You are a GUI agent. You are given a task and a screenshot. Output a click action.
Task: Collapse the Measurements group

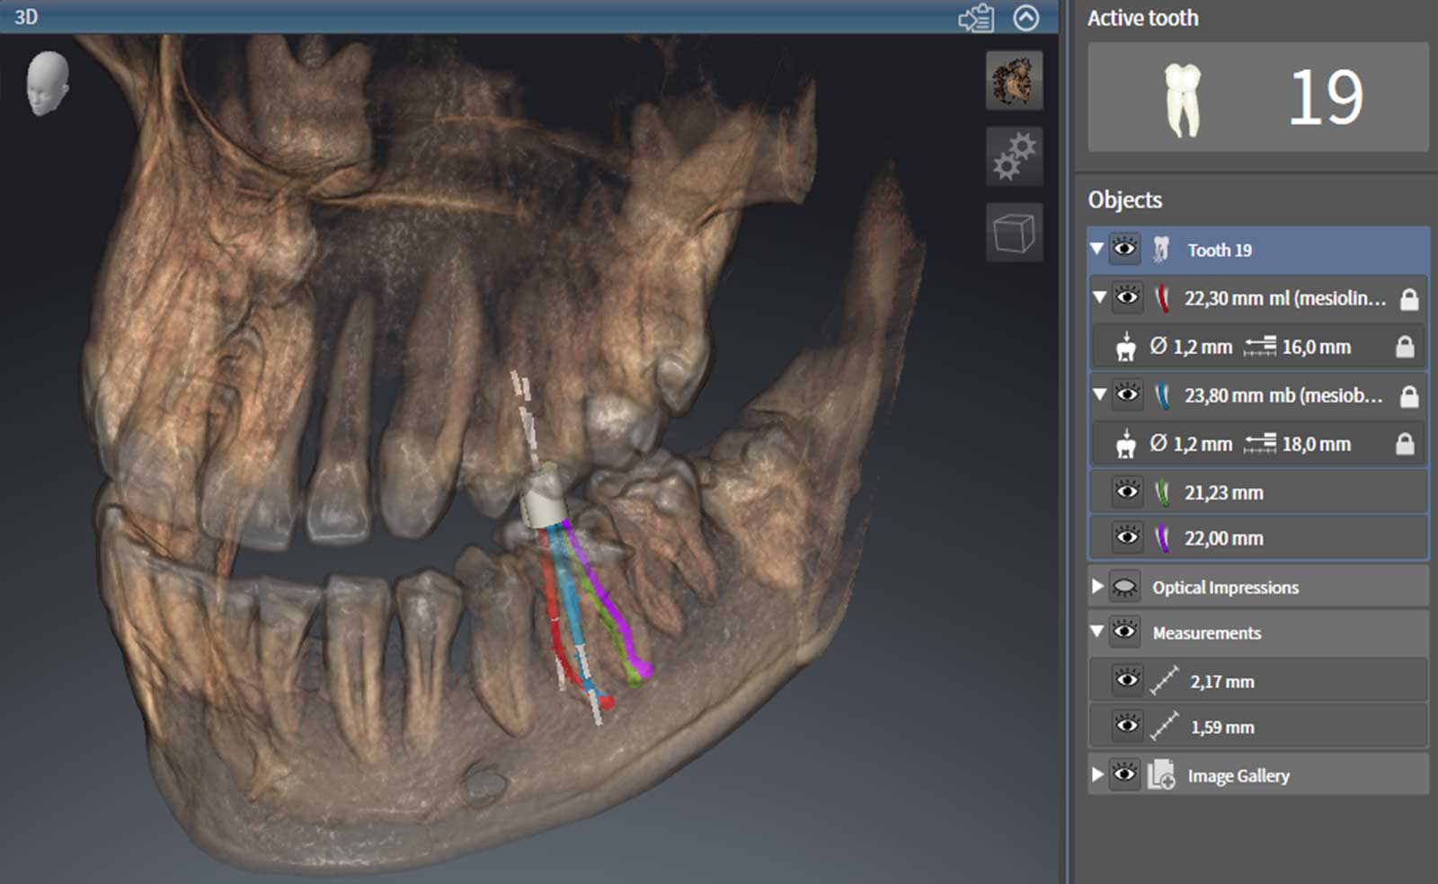(1096, 632)
